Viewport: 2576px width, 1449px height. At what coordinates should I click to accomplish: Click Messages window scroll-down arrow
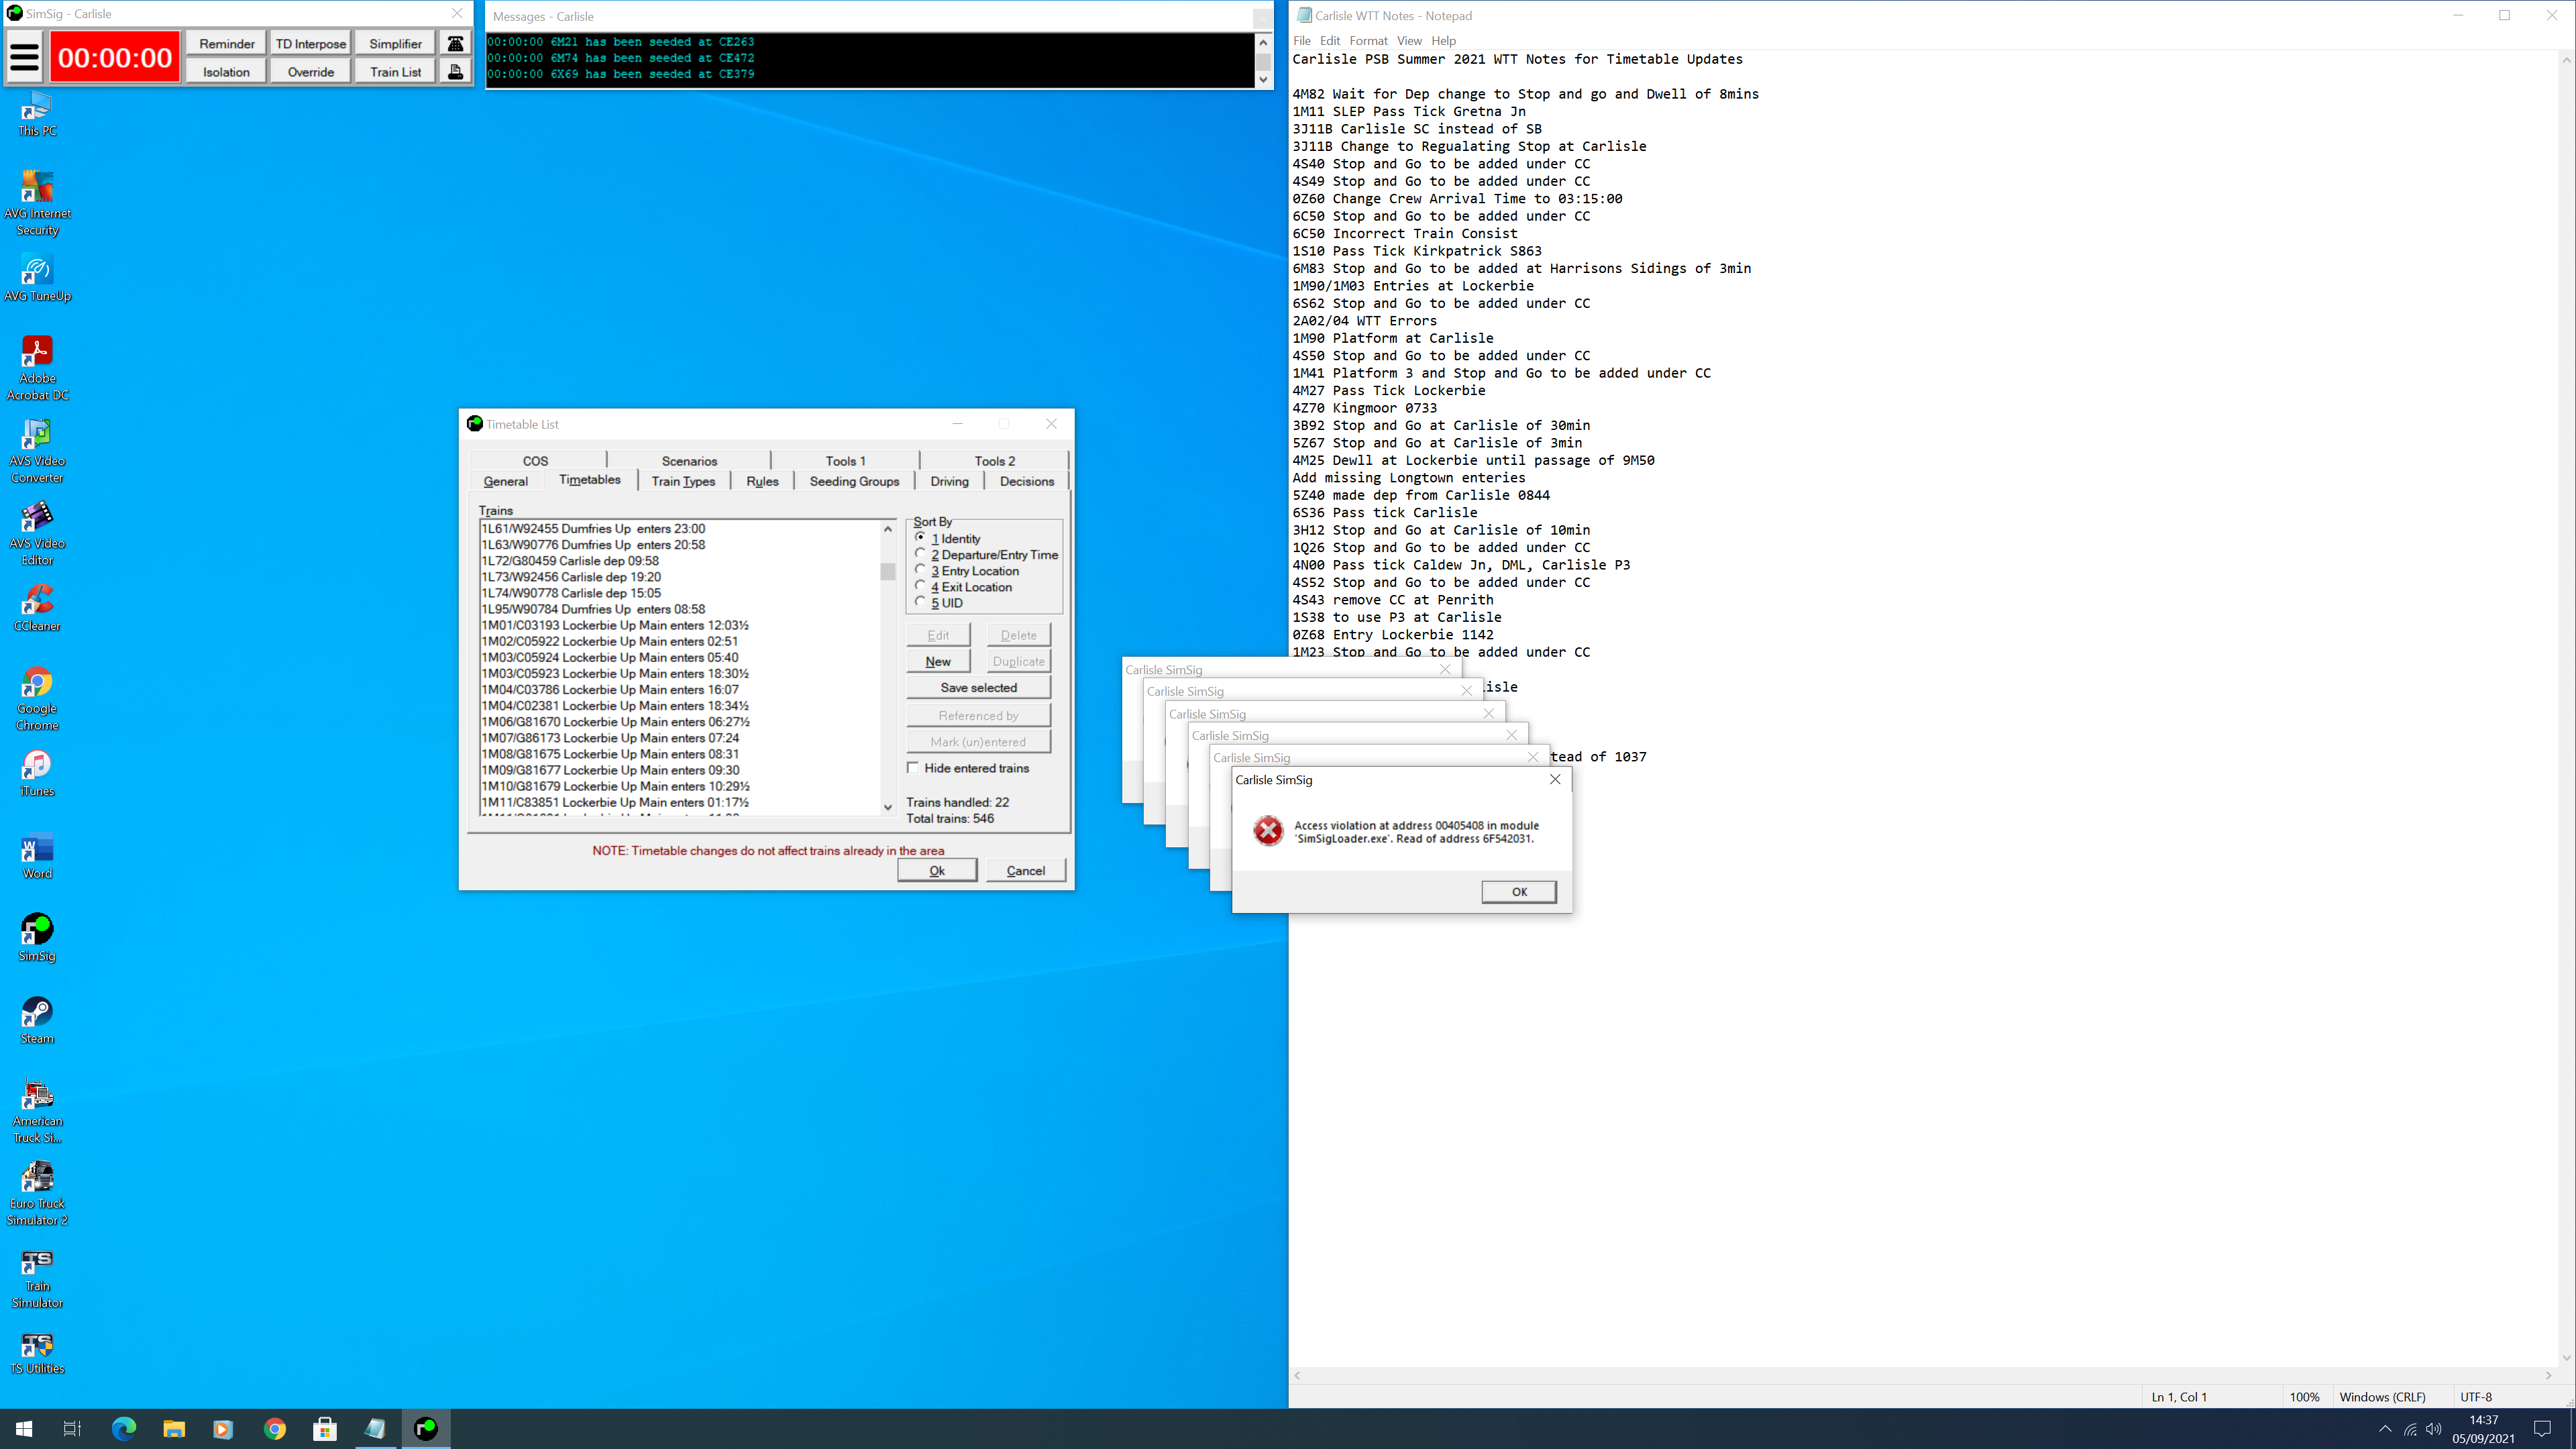click(1263, 79)
